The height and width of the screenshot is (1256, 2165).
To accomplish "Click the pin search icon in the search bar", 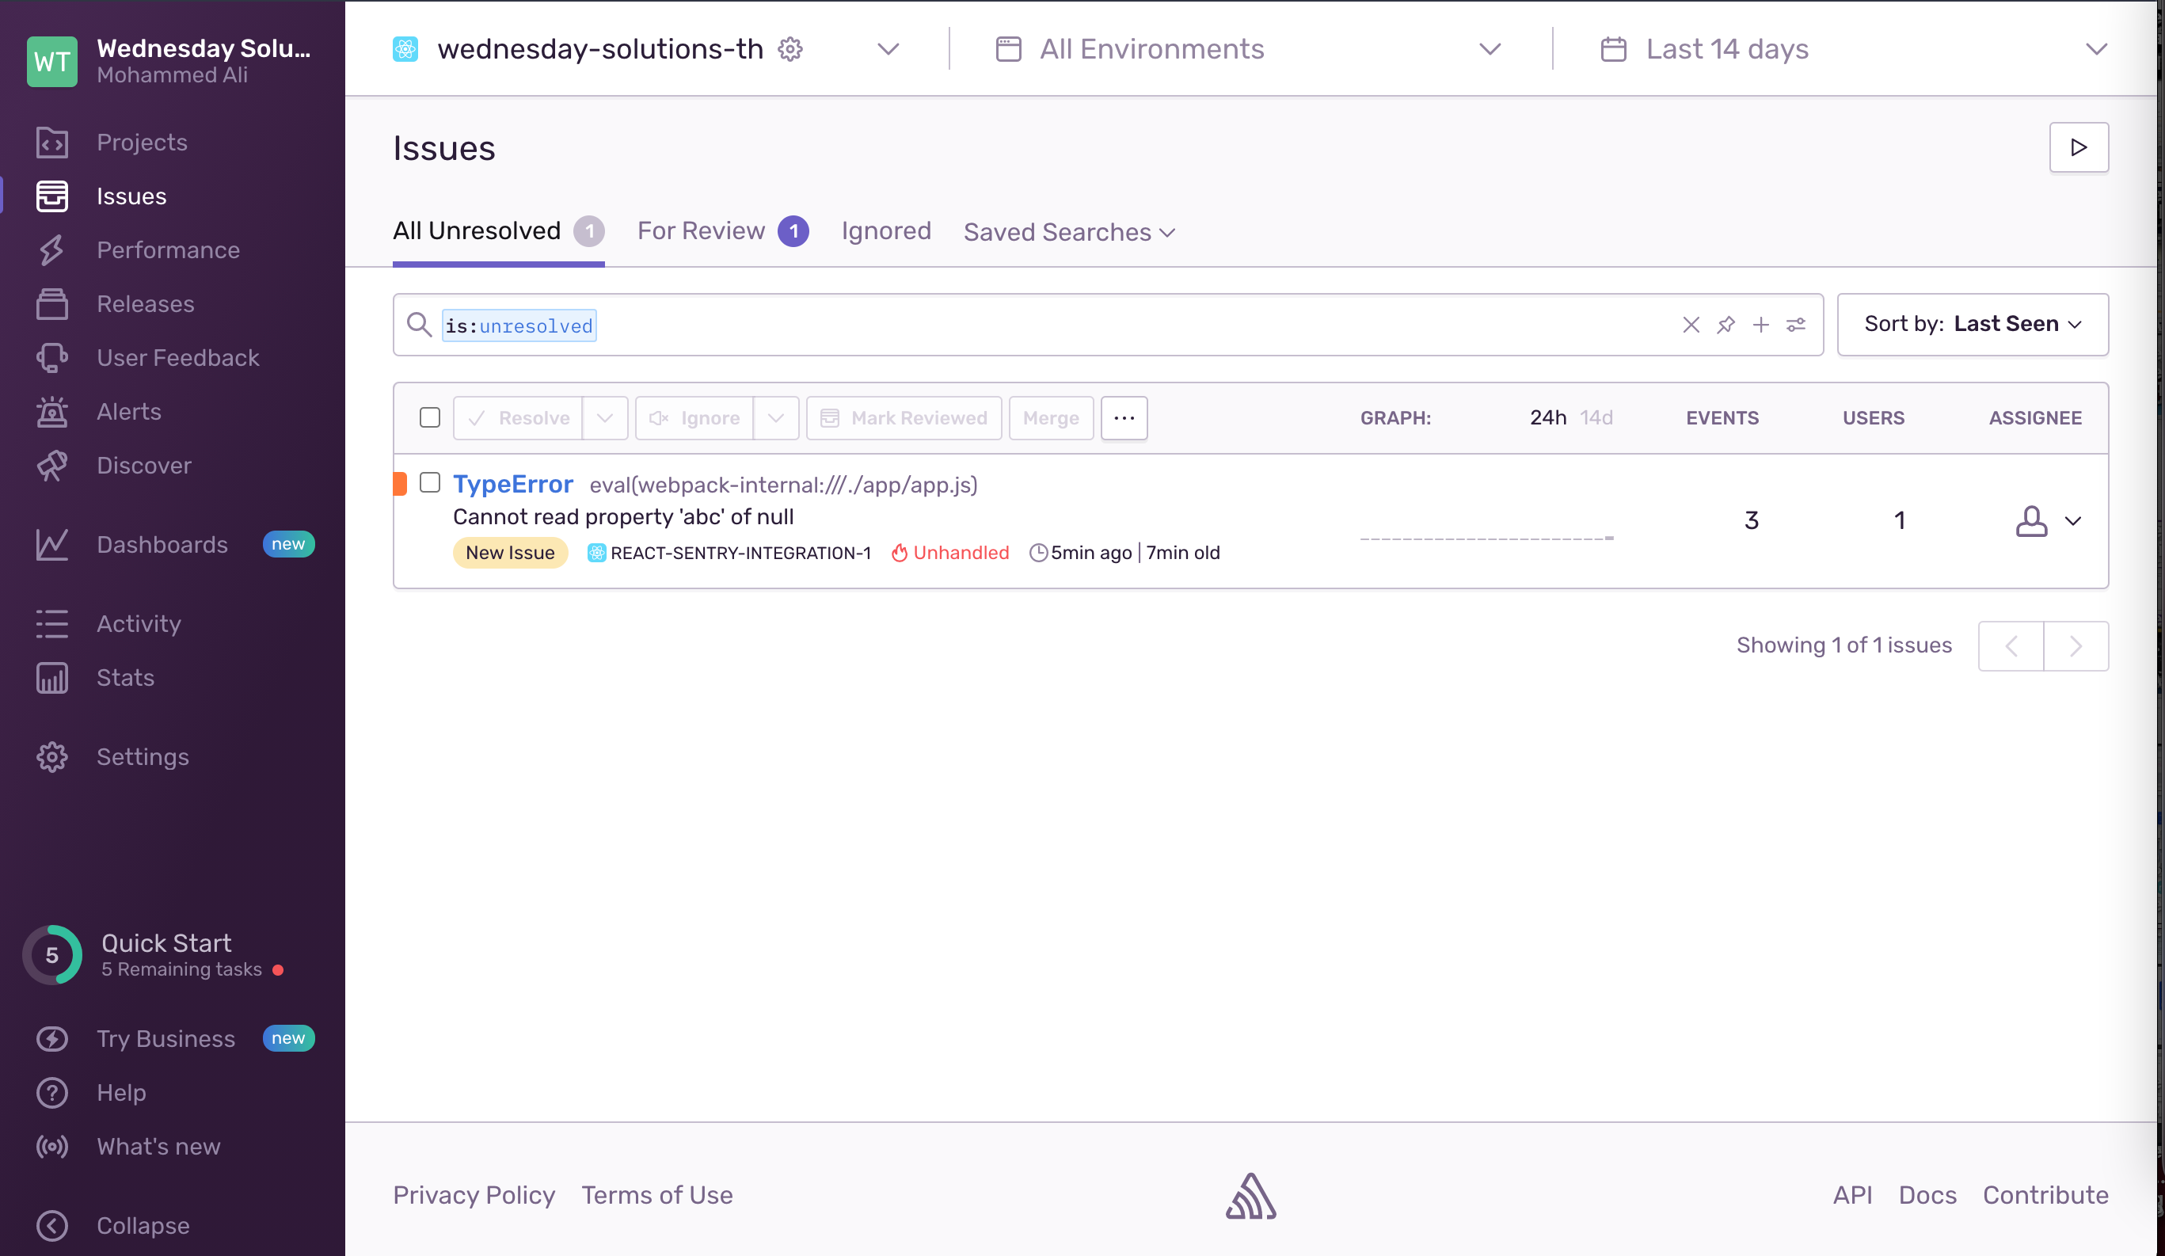I will tap(1726, 325).
